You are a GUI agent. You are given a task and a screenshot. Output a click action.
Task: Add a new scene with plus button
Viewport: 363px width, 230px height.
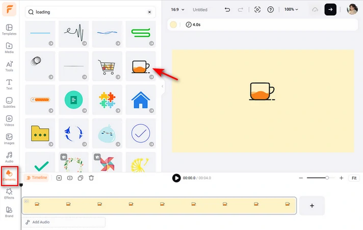[x=312, y=205]
